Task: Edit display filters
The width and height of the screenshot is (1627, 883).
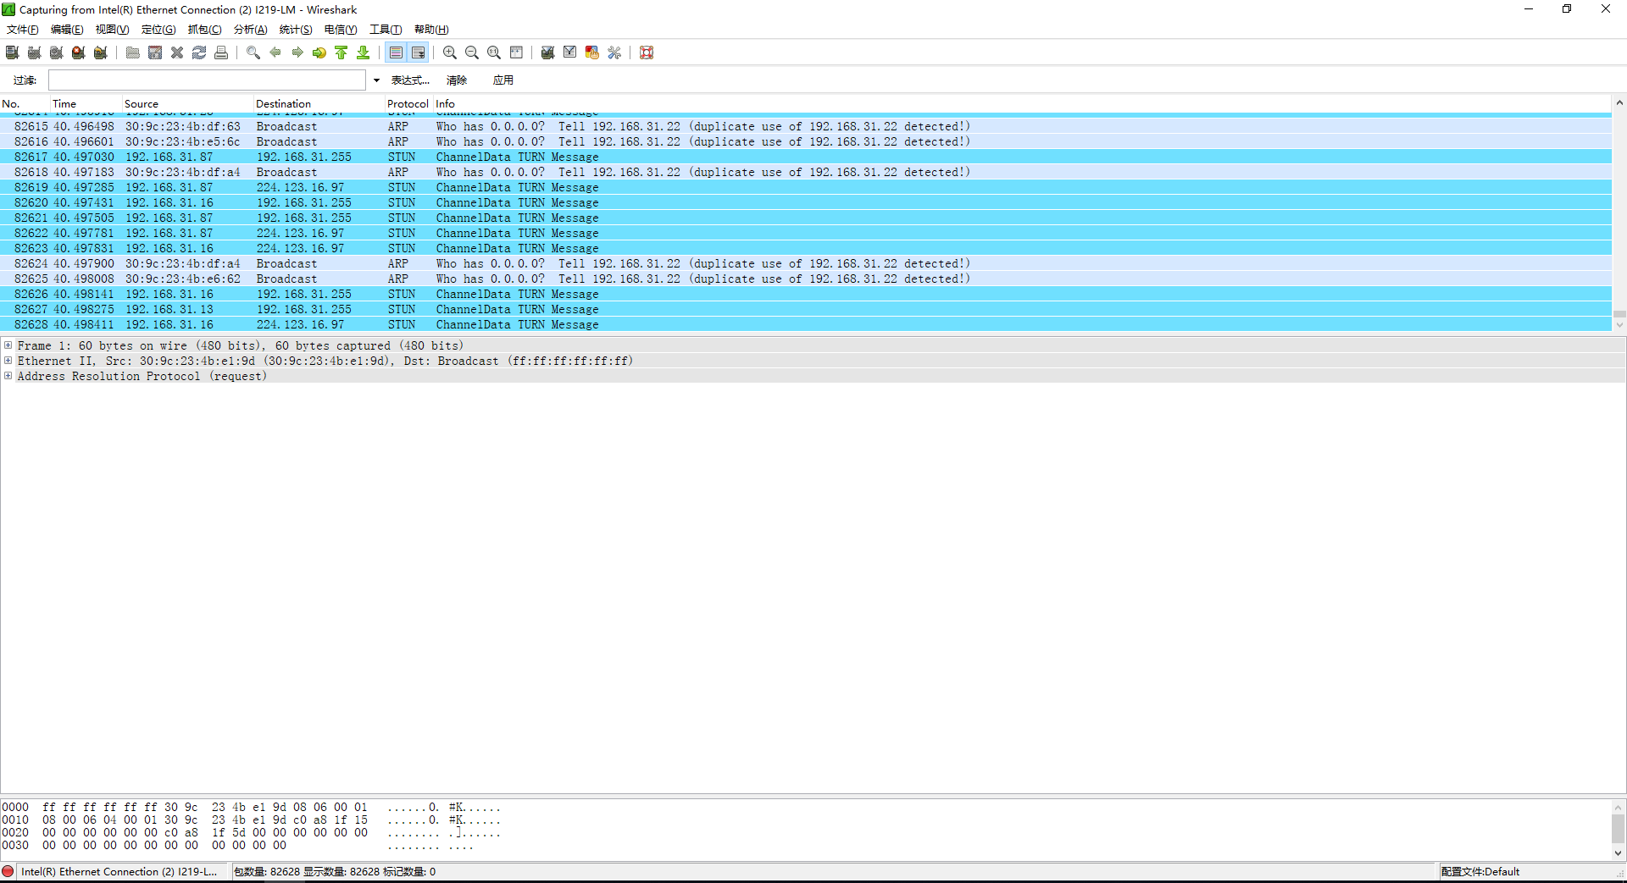Action: pyautogui.click(x=570, y=52)
